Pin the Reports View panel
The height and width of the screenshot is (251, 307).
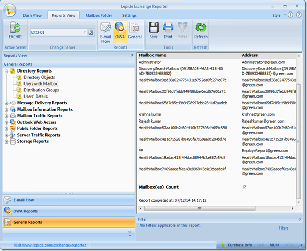pyautogui.click(x=132, y=55)
